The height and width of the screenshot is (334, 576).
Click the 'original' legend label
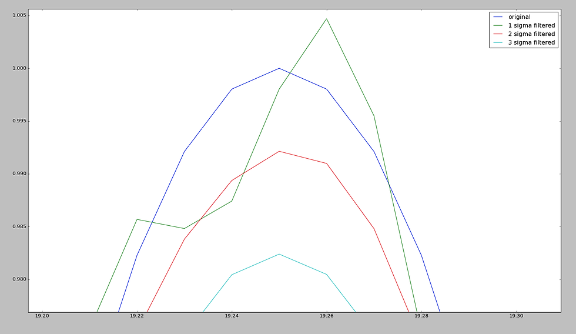click(519, 17)
